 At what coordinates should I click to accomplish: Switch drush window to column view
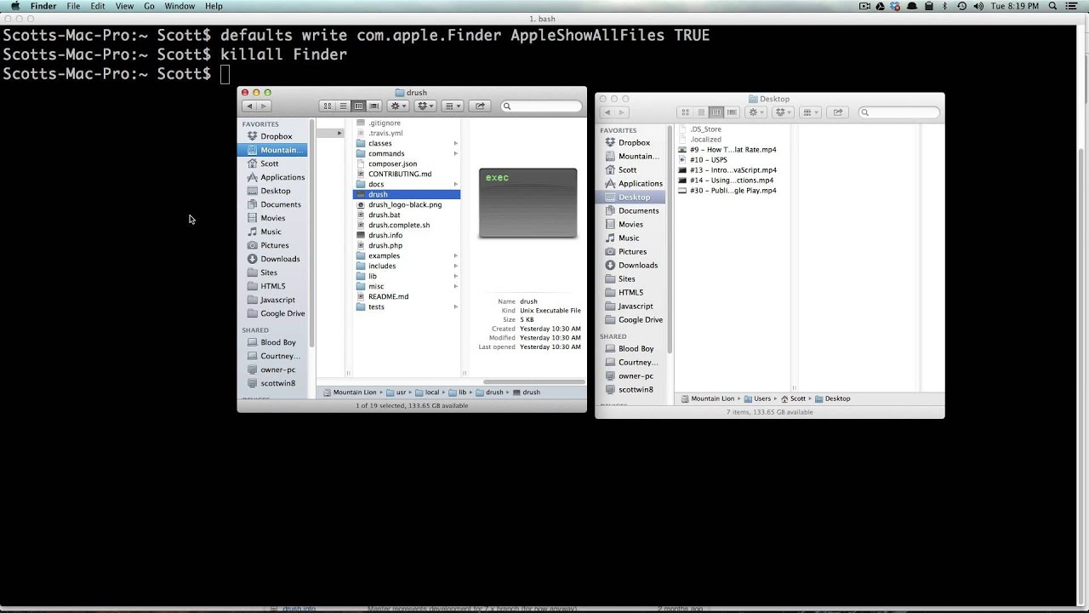(358, 106)
